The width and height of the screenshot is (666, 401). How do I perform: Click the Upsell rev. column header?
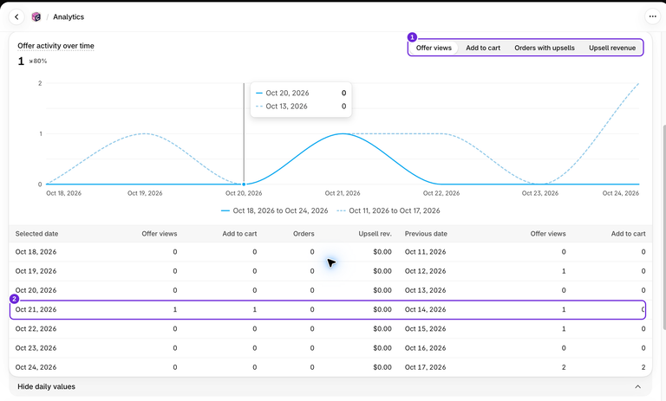pyautogui.click(x=375, y=234)
